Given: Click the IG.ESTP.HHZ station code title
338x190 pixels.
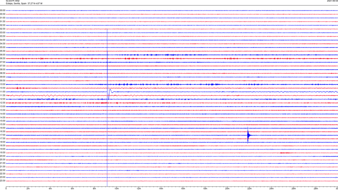Looking at the screenshot, I should click(13, 1).
